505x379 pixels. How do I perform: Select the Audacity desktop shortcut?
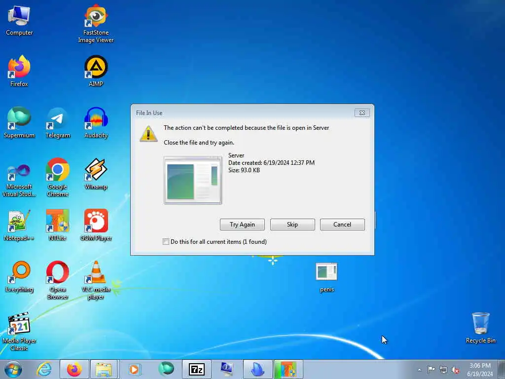tap(96, 123)
